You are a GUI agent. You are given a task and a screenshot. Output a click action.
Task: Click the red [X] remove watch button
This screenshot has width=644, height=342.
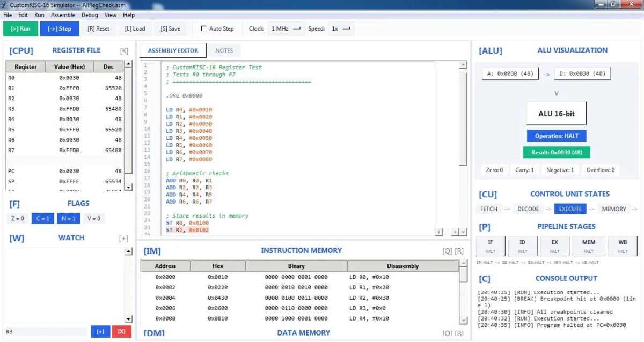(x=121, y=332)
